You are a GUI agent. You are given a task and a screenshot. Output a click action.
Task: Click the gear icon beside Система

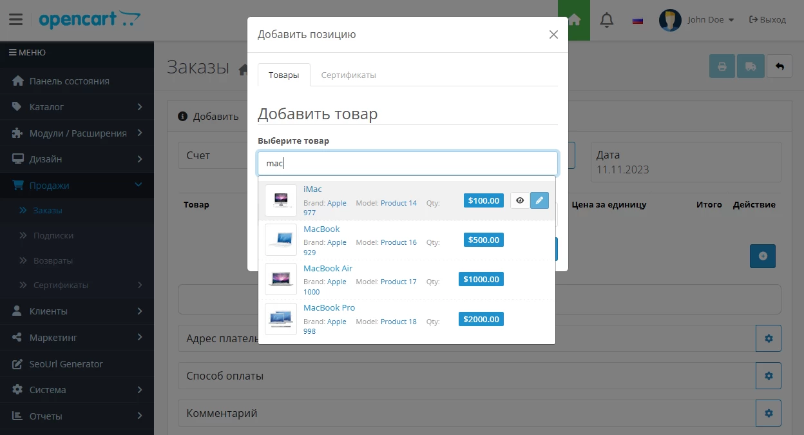(x=17, y=390)
